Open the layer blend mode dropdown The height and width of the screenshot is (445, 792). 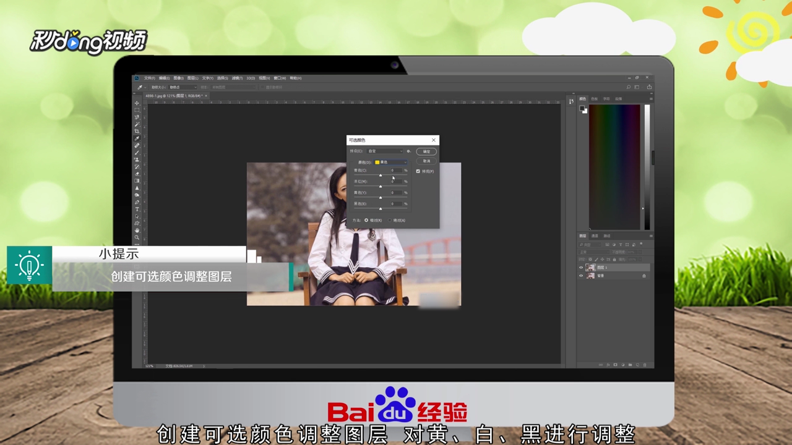[594, 252]
